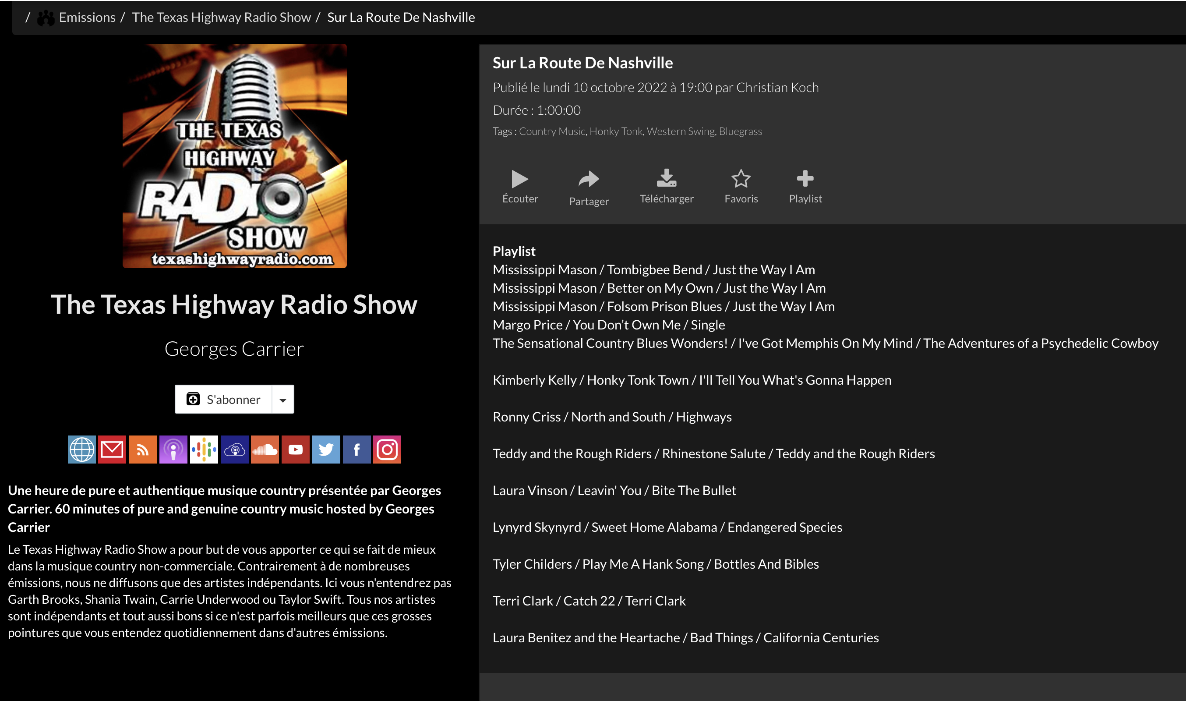
Task: Click The Texas Highway Radio Show title heading
Action: tap(234, 304)
